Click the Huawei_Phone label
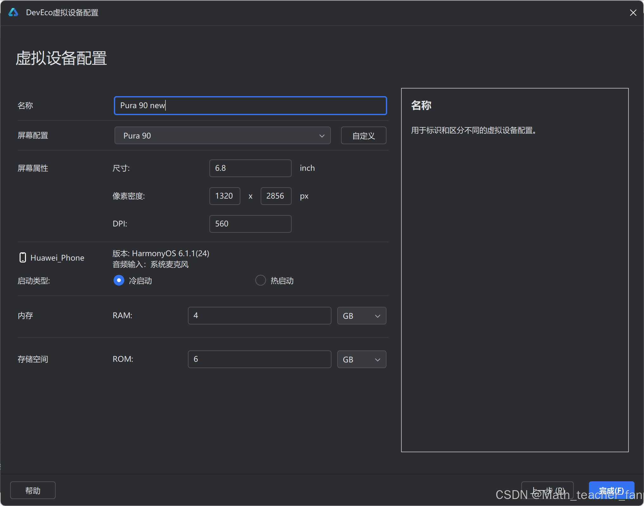Viewport: 644px width, 506px height. 57,258
